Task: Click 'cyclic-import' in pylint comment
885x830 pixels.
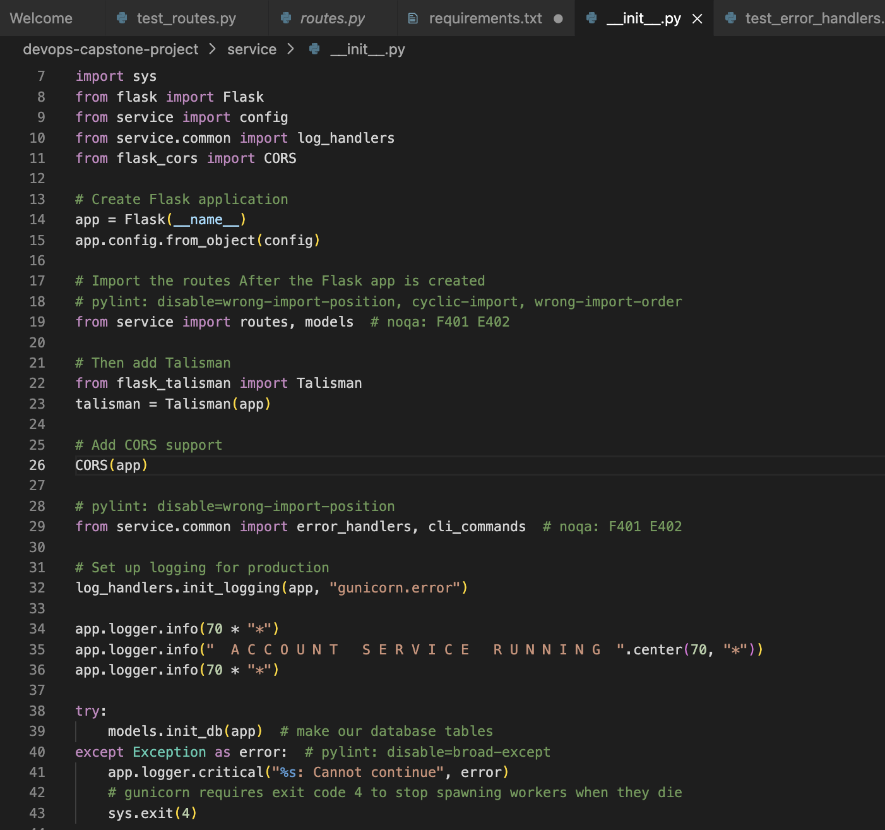Action: (465, 302)
